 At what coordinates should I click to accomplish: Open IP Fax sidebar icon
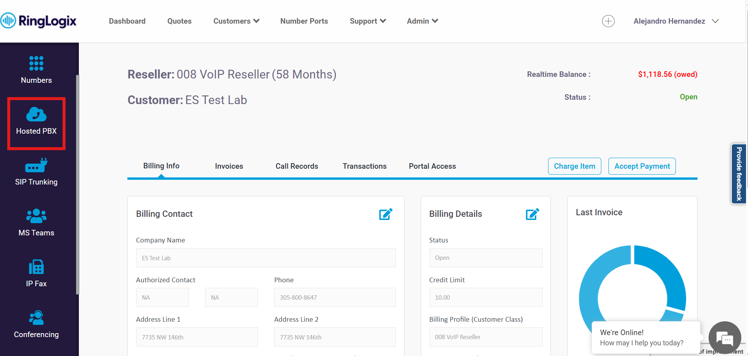(x=36, y=267)
